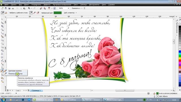This screenshot has height=102, width=181.
Task: Choose Пипетка атрибутов from flyout
Action: (16, 74)
